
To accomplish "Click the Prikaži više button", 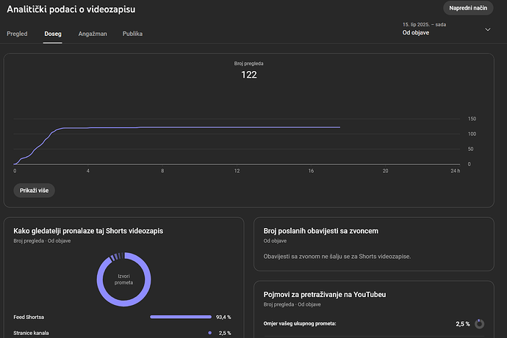I will pyautogui.click(x=35, y=191).
